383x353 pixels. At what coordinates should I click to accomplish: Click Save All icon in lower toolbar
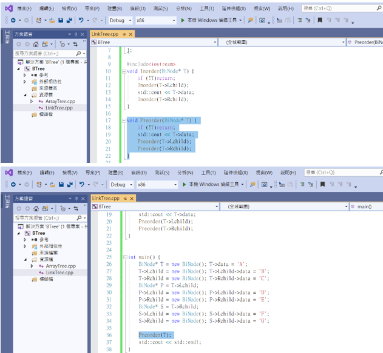(70, 185)
